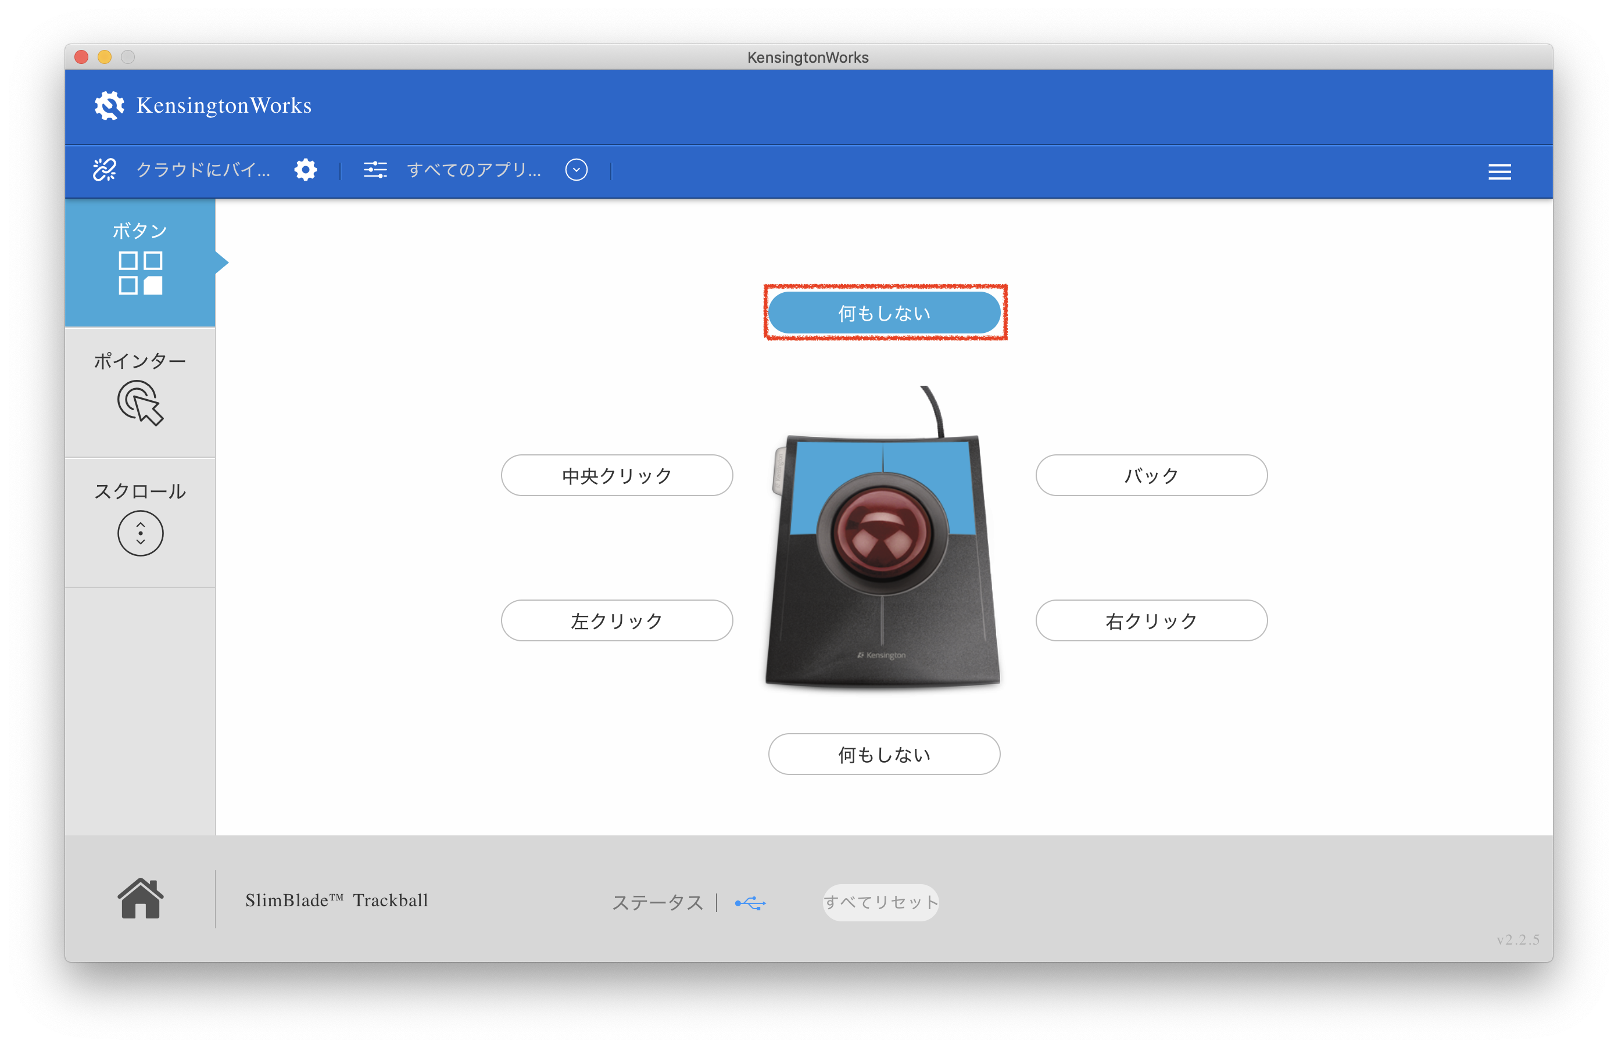Switch to the ポインター tab
This screenshot has width=1618, height=1048.
pos(140,392)
